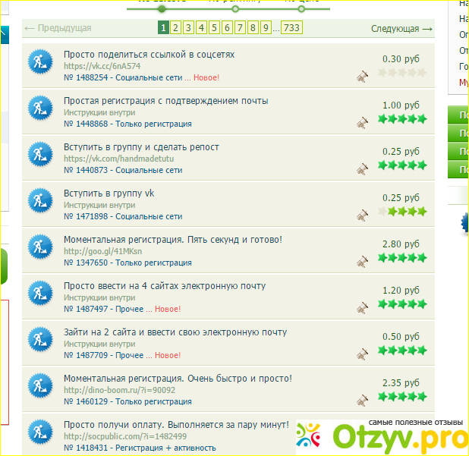
Task: Open task 'Моментальная регистрация. Пять секунд и готово!'
Action: tap(173, 240)
